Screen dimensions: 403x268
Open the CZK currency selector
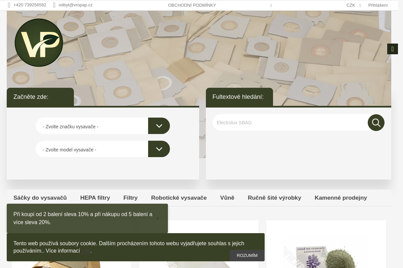354,5
